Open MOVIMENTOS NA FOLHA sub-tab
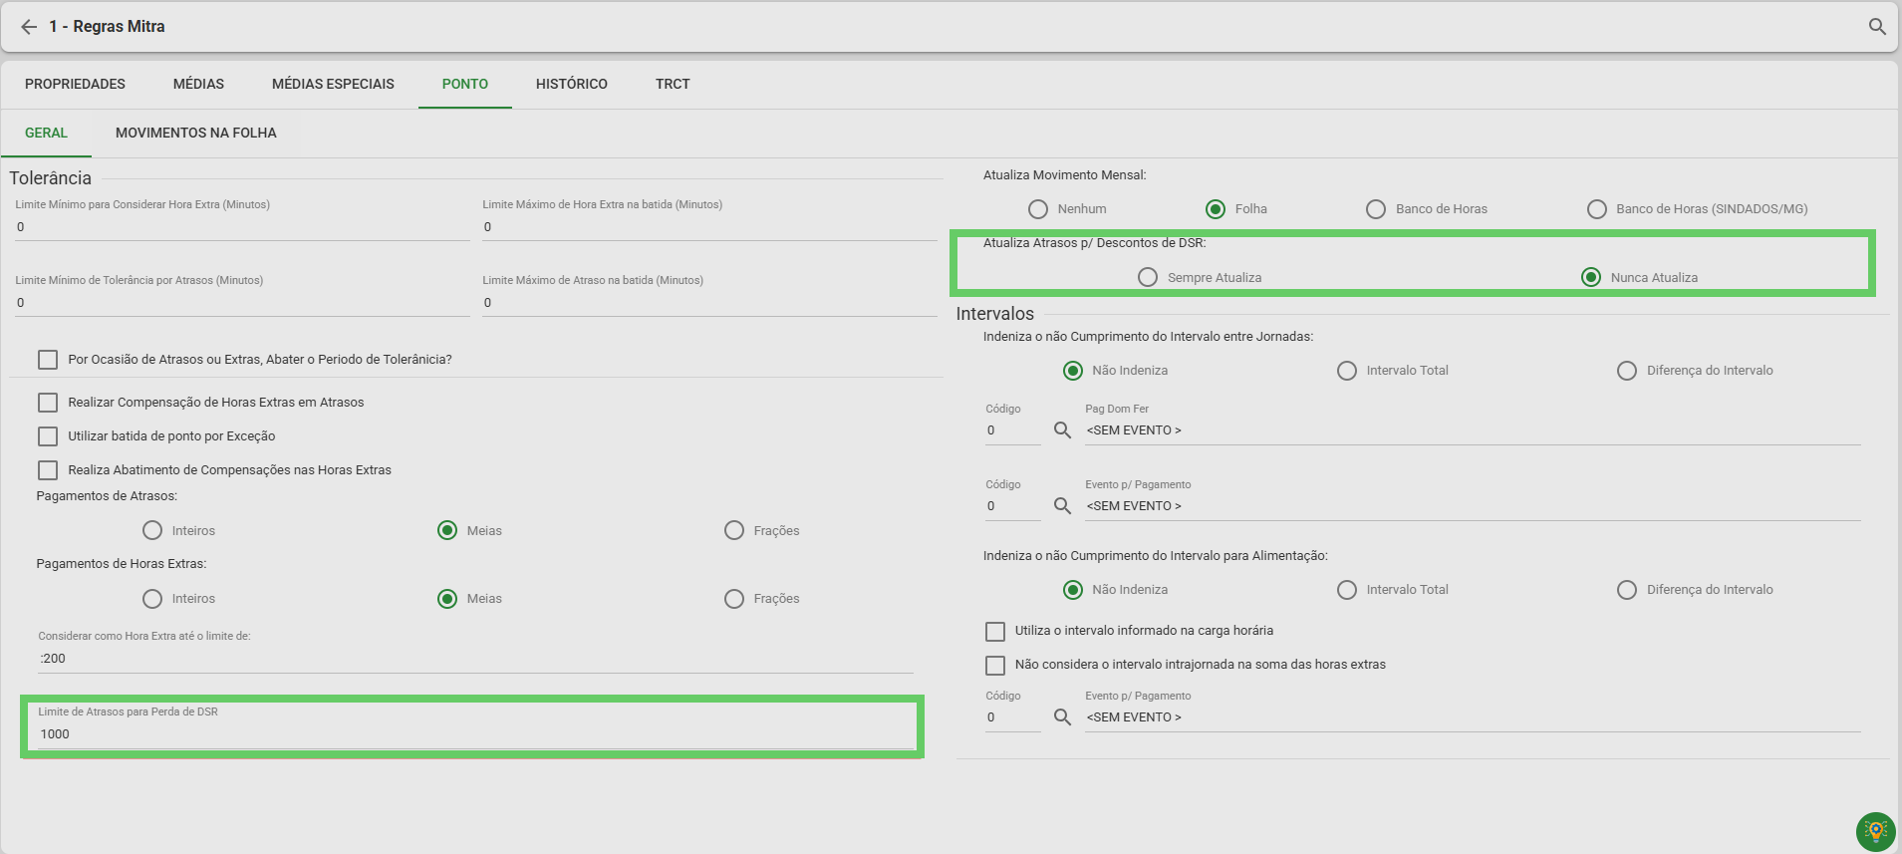This screenshot has width=1902, height=854. tap(196, 133)
